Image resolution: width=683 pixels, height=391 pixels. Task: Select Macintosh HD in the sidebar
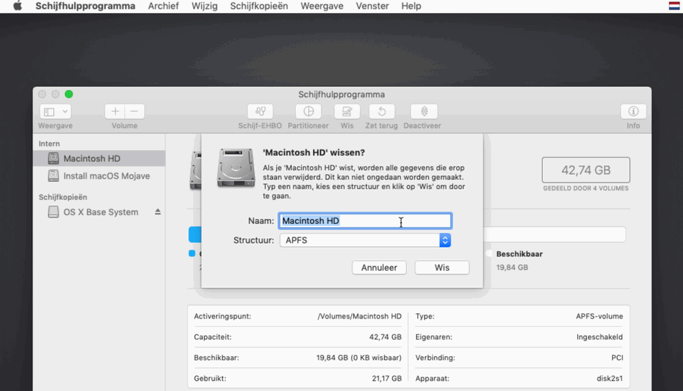coord(99,158)
